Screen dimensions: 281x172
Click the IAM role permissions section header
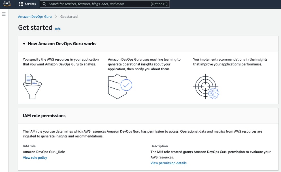coord(44,116)
